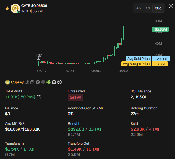This screenshot has height=159, width=175.
Task: Edit wallet name with pencil icon
Action: coord(27,82)
